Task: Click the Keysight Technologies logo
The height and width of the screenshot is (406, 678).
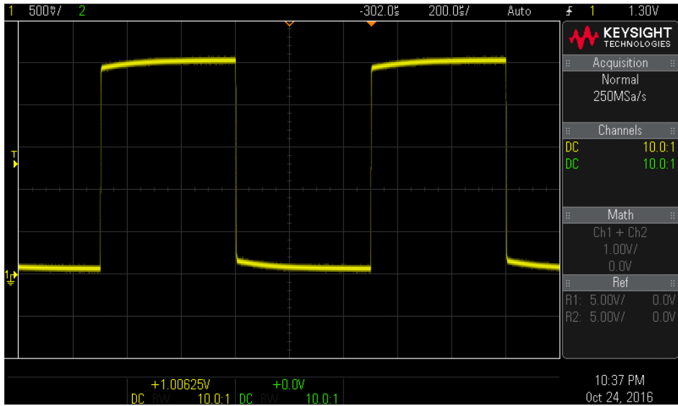Action: (x=620, y=37)
